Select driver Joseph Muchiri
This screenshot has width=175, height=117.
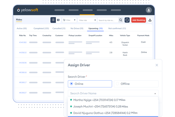(100, 106)
